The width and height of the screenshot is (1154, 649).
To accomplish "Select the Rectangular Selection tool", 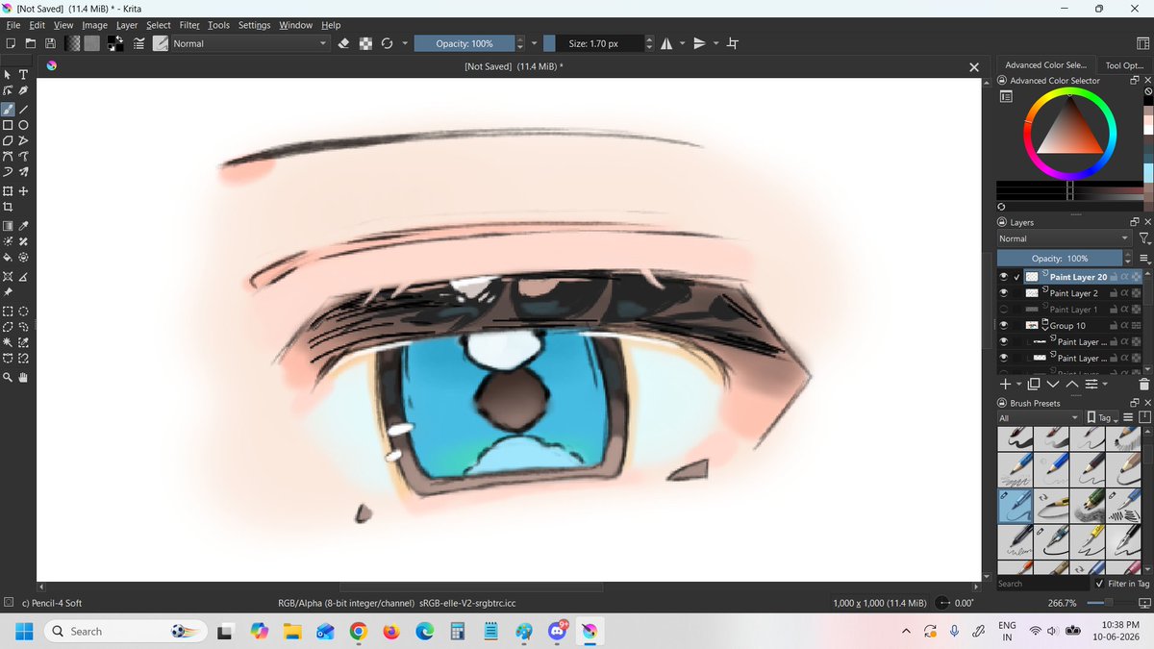I will pos(8,312).
